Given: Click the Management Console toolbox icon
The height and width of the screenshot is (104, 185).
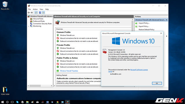Looking at the screenshot, I should 105,51.
